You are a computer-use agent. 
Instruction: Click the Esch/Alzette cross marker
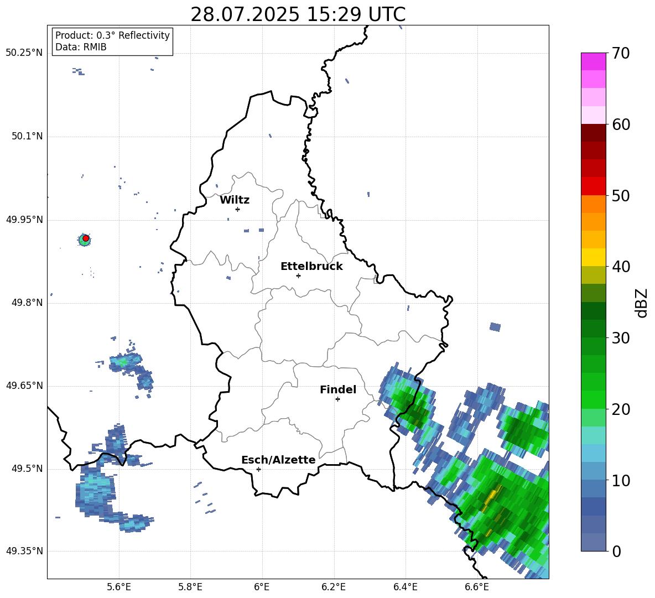pyautogui.click(x=258, y=469)
